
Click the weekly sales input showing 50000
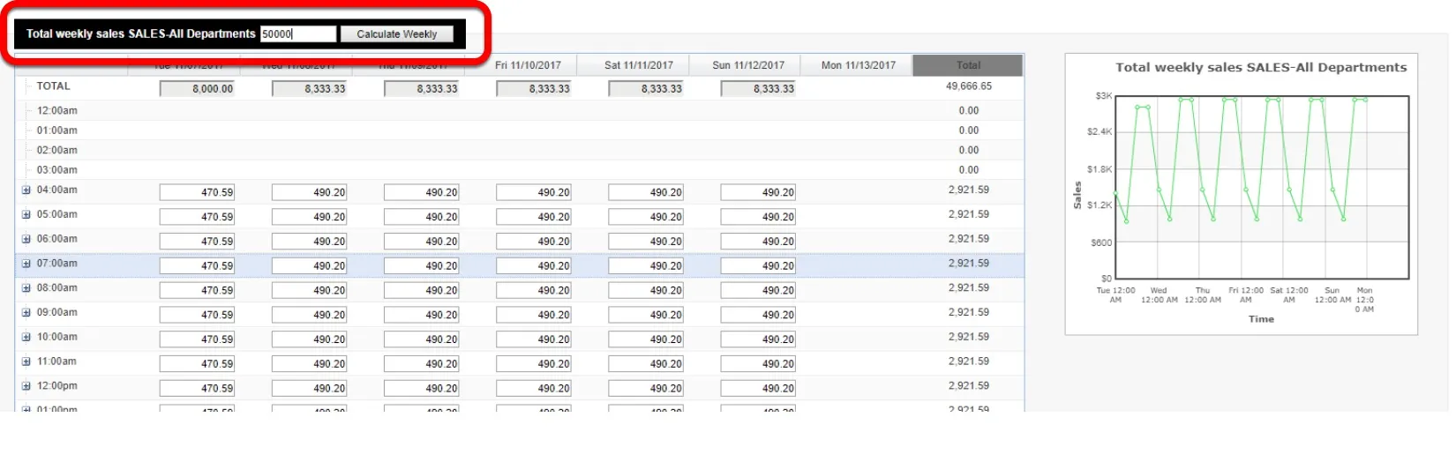point(298,34)
